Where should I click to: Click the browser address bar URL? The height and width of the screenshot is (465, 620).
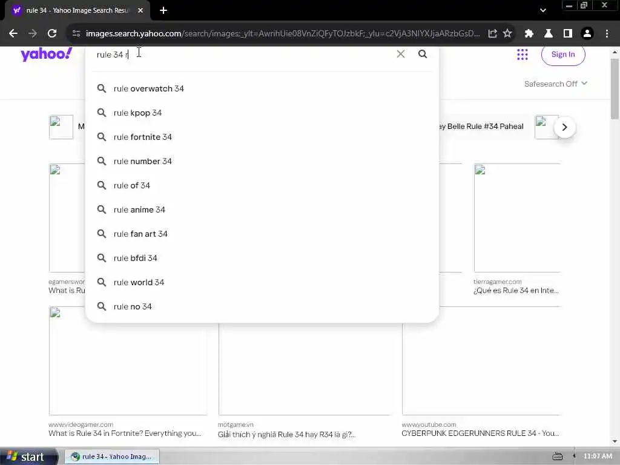pos(283,34)
